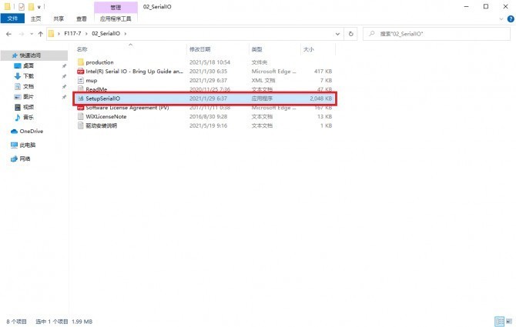This screenshot has width=516, height=327.
Task: Open the 查看 ribbon tab
Action: point(82,18)
